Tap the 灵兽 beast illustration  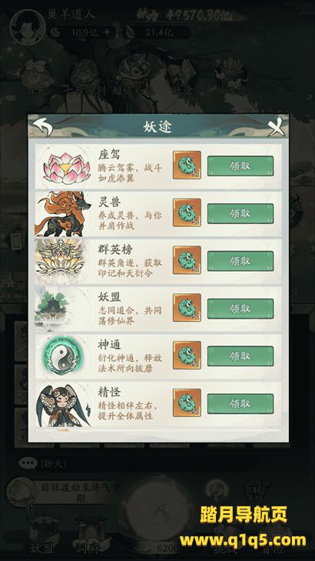(61, 214)
